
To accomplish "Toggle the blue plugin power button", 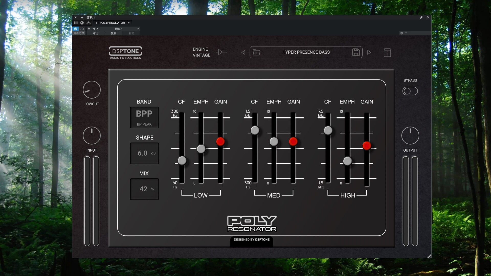I will point(75,29).
